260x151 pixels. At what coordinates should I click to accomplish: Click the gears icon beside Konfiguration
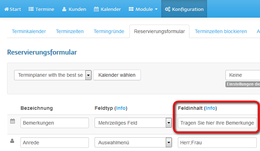(x=168, y=9)
